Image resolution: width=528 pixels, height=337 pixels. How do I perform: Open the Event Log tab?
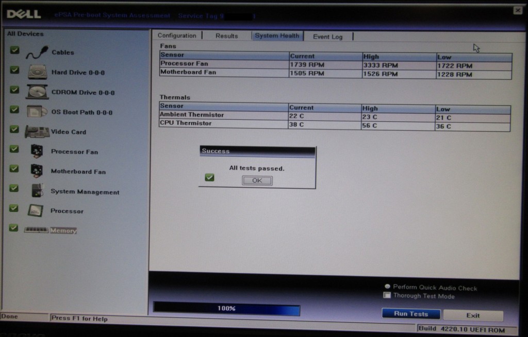(x=327, y=37)
